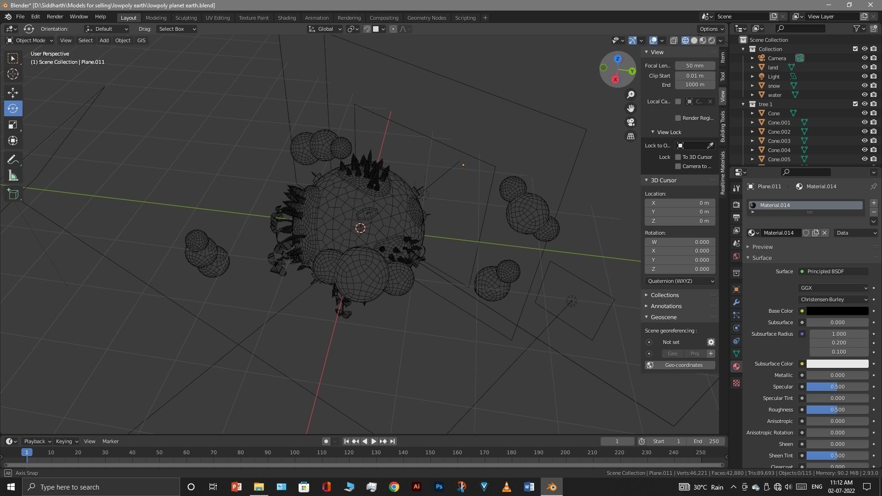Click the Geo-coordinates button
The image size is (882, 496).
click(x=680, y=365)
